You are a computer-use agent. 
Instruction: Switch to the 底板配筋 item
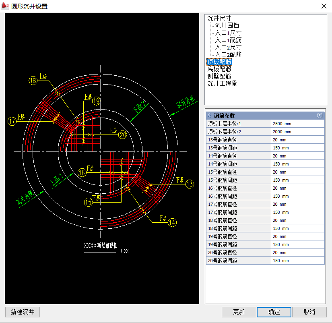(219, 69)
